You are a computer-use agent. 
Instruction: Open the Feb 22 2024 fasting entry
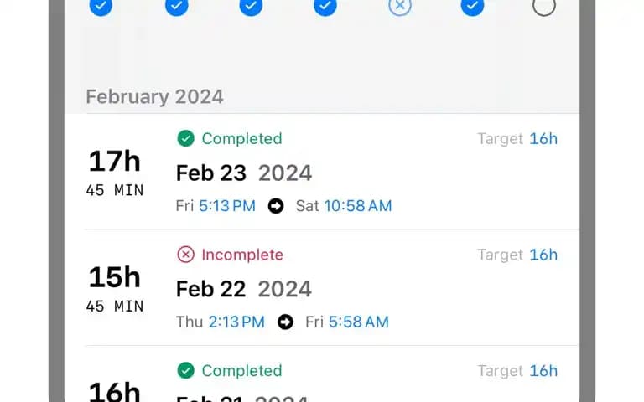pos(322,287)
